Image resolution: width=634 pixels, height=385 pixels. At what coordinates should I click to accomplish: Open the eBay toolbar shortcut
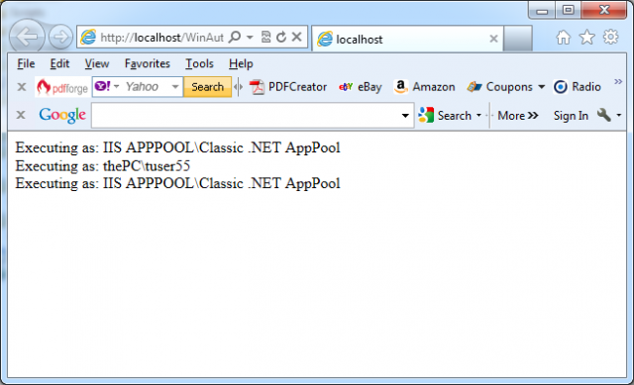coord(361,87)
